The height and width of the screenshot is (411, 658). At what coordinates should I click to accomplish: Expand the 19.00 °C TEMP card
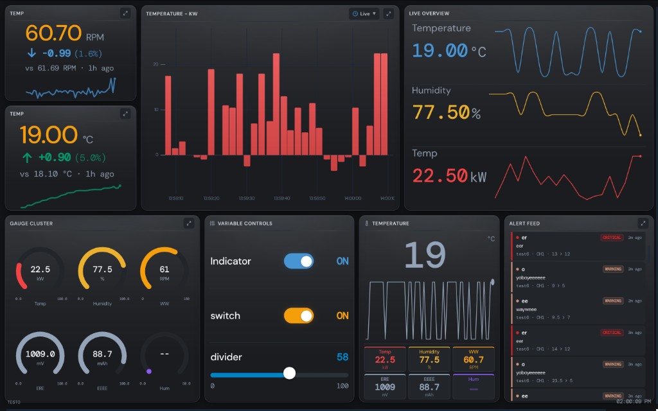coord(125,114)
